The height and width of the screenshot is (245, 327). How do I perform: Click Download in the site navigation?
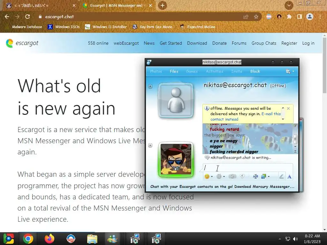coord(197,43)
